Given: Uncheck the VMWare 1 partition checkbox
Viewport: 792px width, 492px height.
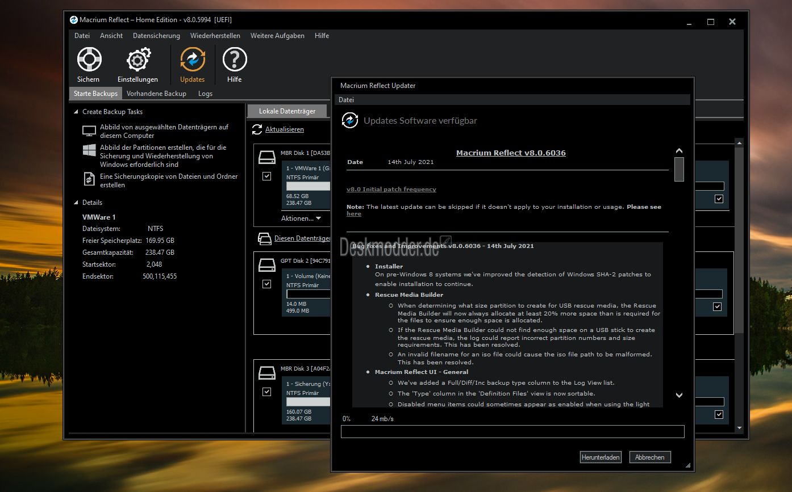Looking at the screenshot, I should (x=267, y=176).
